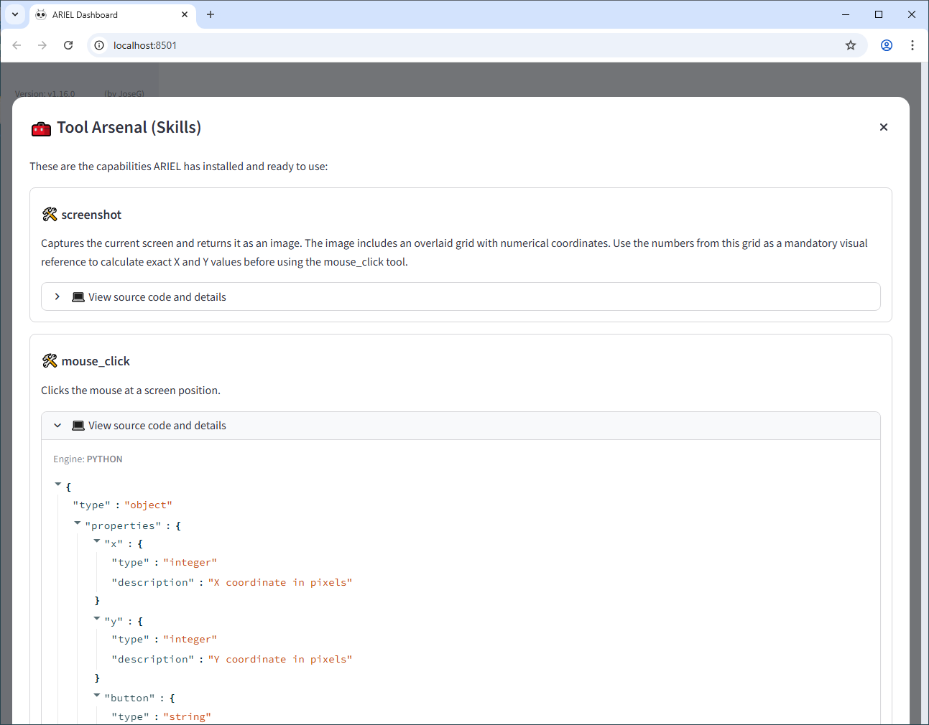Click the localhost:8501 address bar

[431, 45]
